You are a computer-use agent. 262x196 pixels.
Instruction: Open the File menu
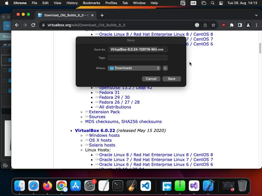pos(35,3)
